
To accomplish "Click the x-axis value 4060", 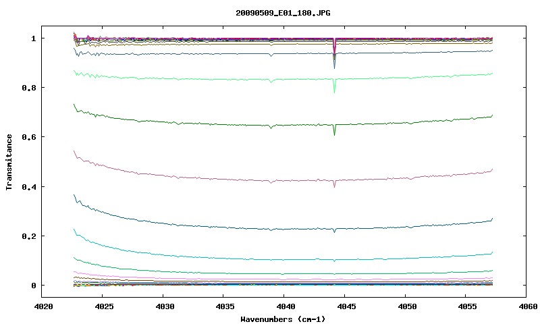I will 528,306.
